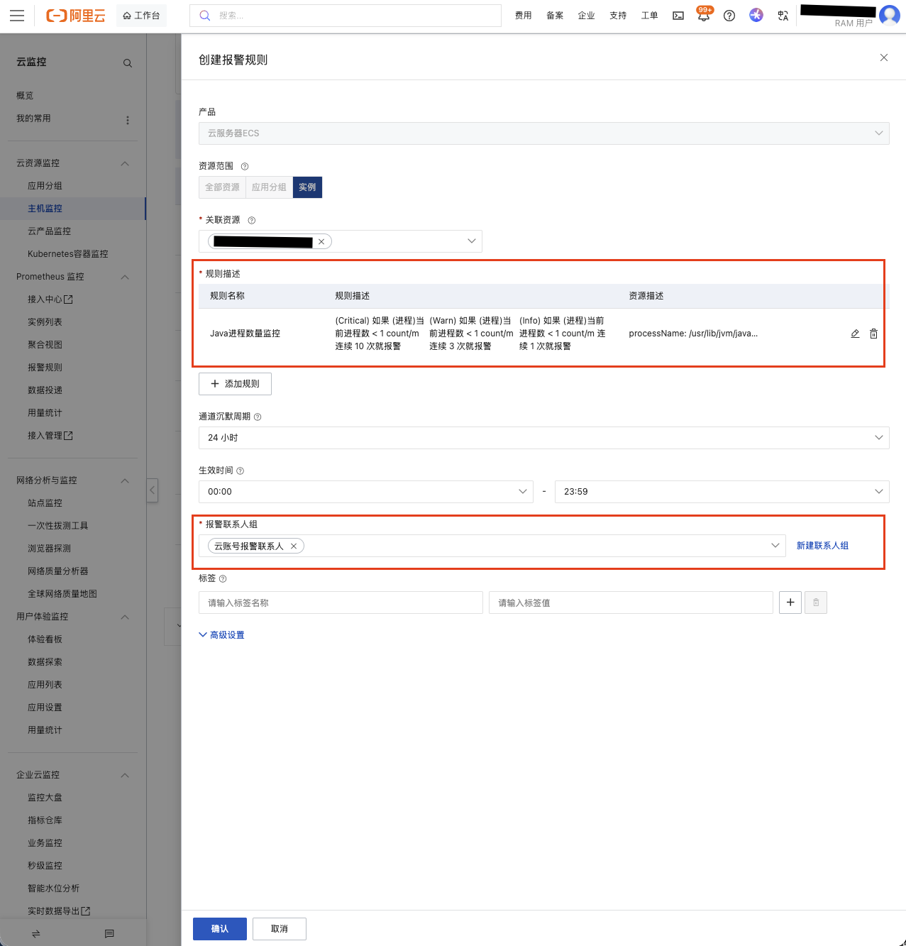This screenshot has width=906, height=946.
Task: Click the language switch icon in header
Action: tap(783, 16)
